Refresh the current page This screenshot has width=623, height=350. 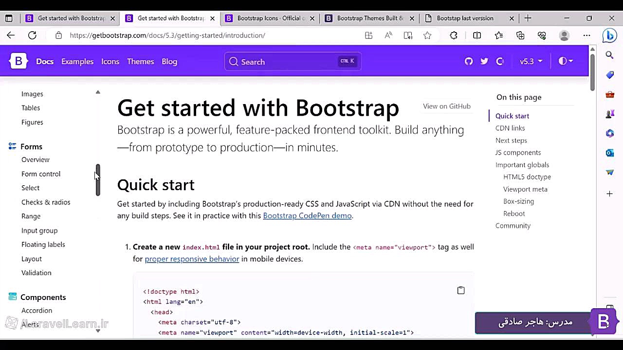[x=32, y=35]
